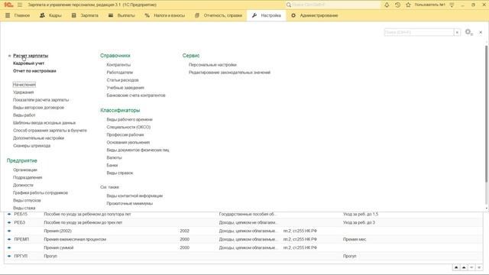This screenshot has height=275, width=489.
Task: Click the notifications bell icon
Action: point(387,5)
